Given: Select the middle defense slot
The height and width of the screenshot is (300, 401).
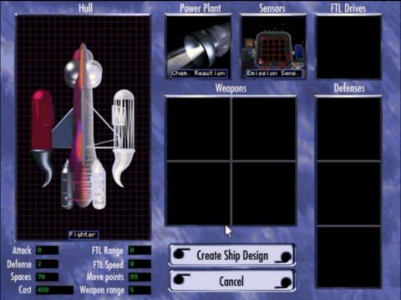Looking at the screenshot, I should (x=348, y=193).
